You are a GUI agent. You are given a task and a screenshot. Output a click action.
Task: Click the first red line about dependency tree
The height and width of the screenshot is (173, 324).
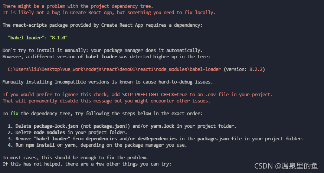point(78,6)
